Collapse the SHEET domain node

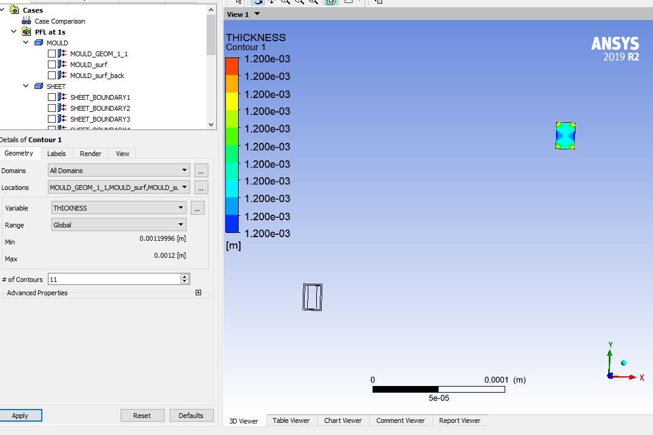[x=26, y=86]
